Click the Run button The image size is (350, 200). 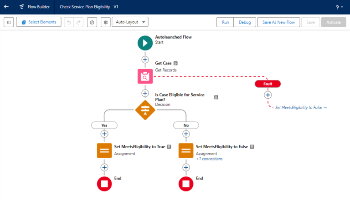(x=225, y=22)
